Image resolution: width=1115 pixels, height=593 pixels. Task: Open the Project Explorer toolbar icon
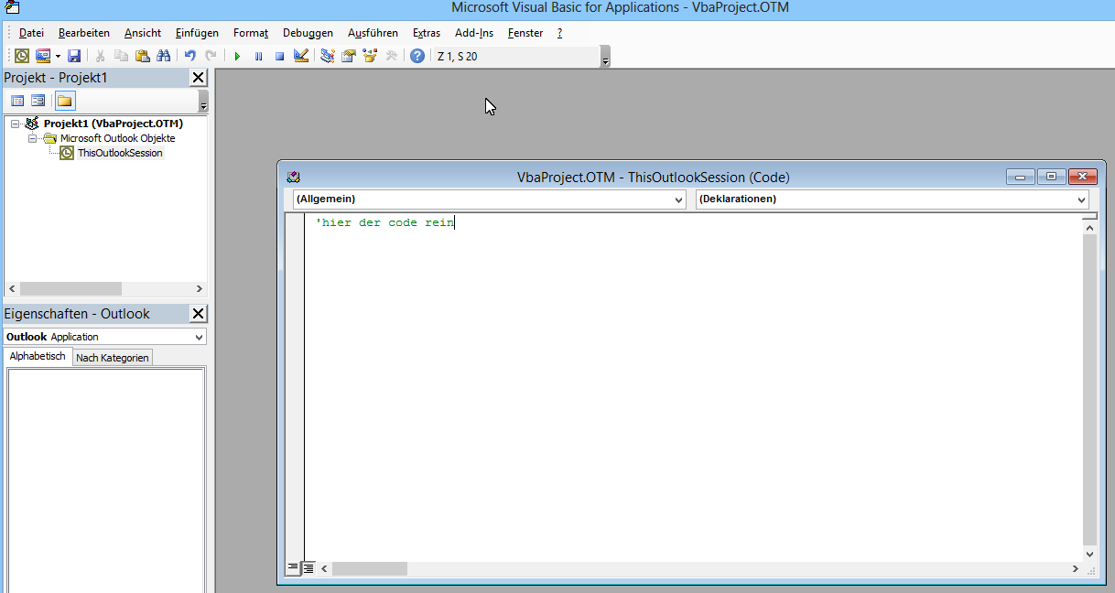pyautogui.click(x=327, y=56)
